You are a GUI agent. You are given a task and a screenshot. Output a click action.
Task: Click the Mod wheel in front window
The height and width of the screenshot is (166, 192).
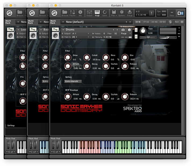coord(58,145)
